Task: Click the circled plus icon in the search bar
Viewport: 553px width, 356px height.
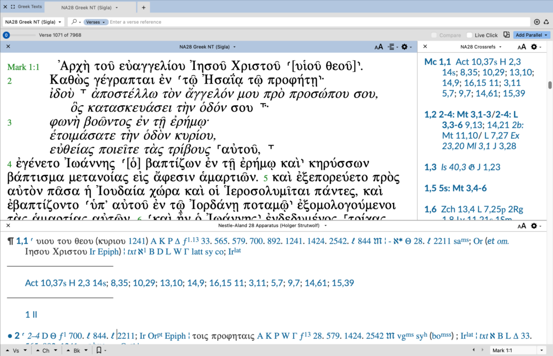Action: point(537,22)
